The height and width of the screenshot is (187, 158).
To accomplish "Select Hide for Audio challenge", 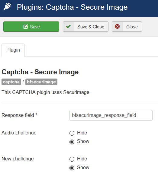I will 72,133.
